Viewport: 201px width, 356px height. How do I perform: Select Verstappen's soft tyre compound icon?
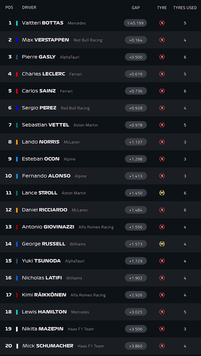162,40
